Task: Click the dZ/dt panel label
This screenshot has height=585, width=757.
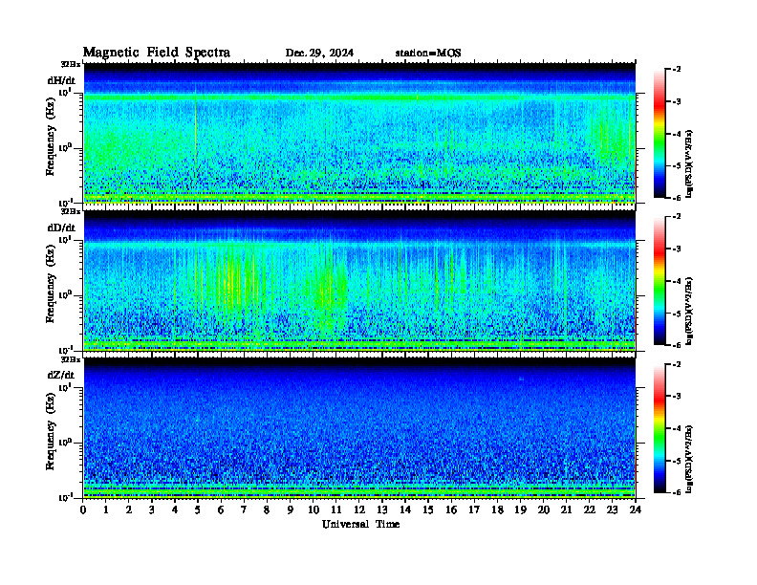Action: point(61,375)
